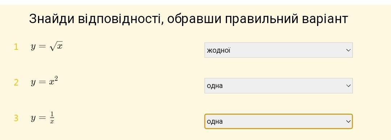Click the fraction 1/x in the third formula
This screenshot has width=391, height=140.
52,118
